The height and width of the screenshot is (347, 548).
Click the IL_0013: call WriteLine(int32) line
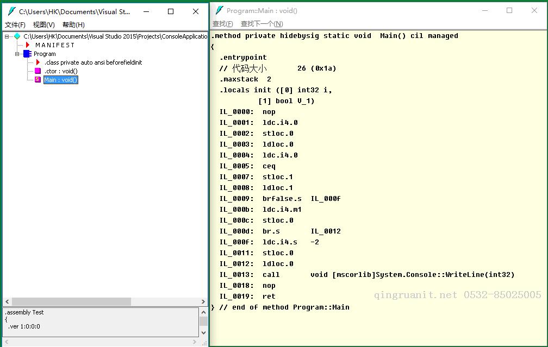(x=367, y=275)
